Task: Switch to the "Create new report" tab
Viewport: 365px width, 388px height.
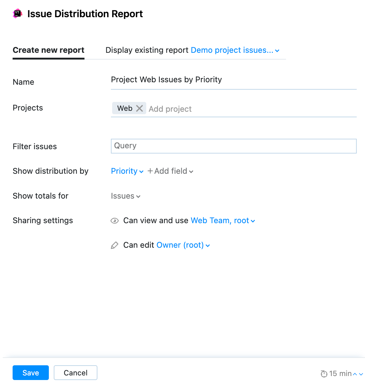Action: (48, 50)
